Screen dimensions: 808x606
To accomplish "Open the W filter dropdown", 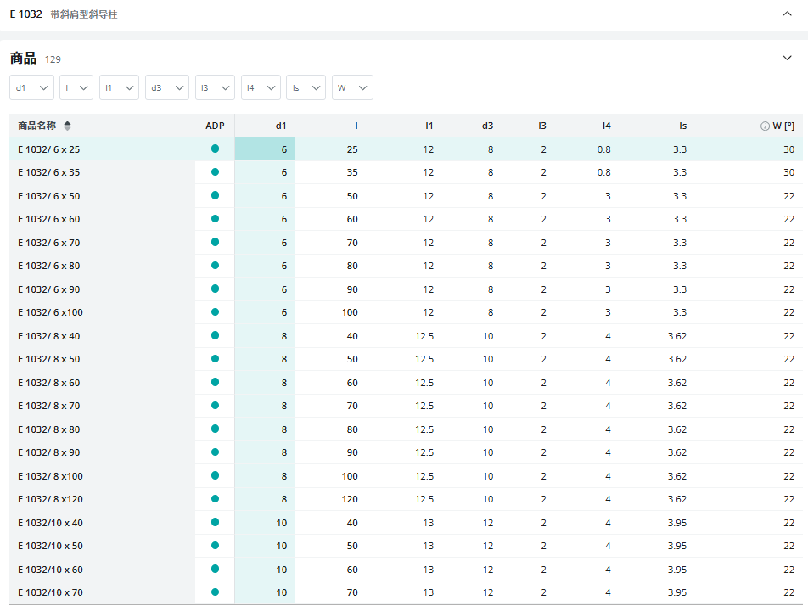I will tap(352, 87).
